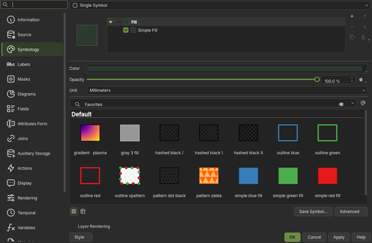Open the Advanced menu button

tap(351, 212)
